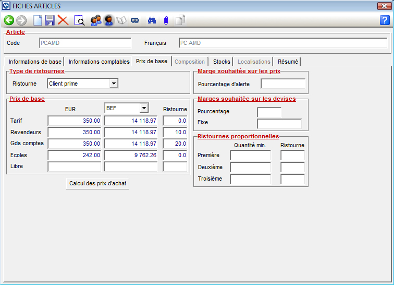The height and width of the screenshot is (285, 394).
Task: Click the Pourcentage d'alerte input field
Action: click(282, 84)
